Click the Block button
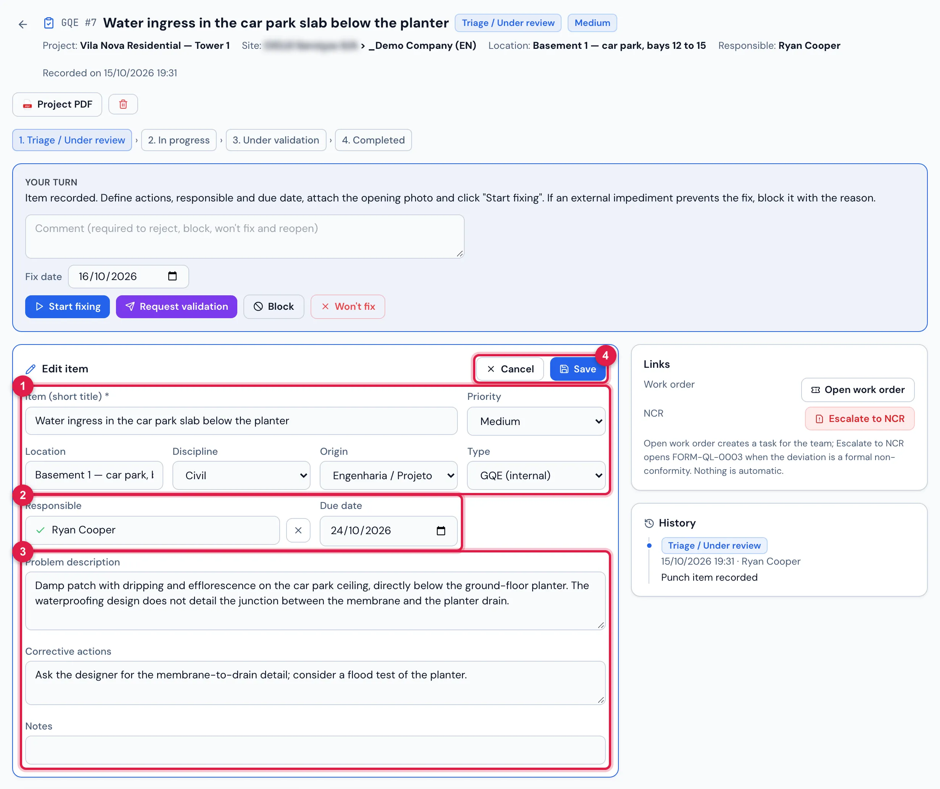The width and height of the screenshot is (940, 789). (x=274, y=307)
